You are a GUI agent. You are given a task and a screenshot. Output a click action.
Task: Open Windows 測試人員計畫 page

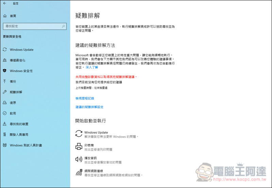tap(26, 146)
